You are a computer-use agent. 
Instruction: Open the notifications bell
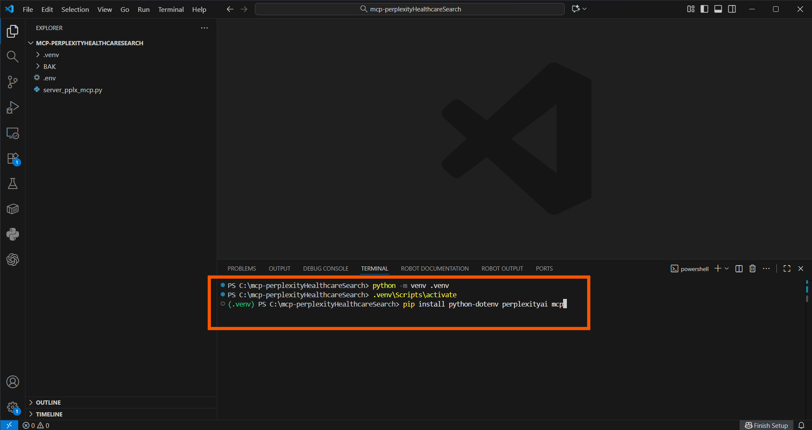click(801, 425)
